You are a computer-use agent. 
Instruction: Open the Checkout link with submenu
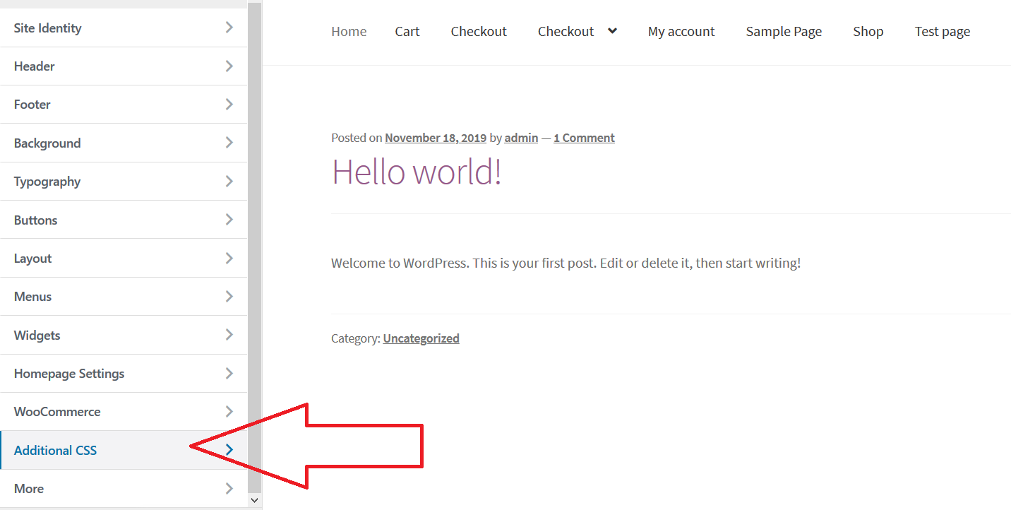[566, 31]
